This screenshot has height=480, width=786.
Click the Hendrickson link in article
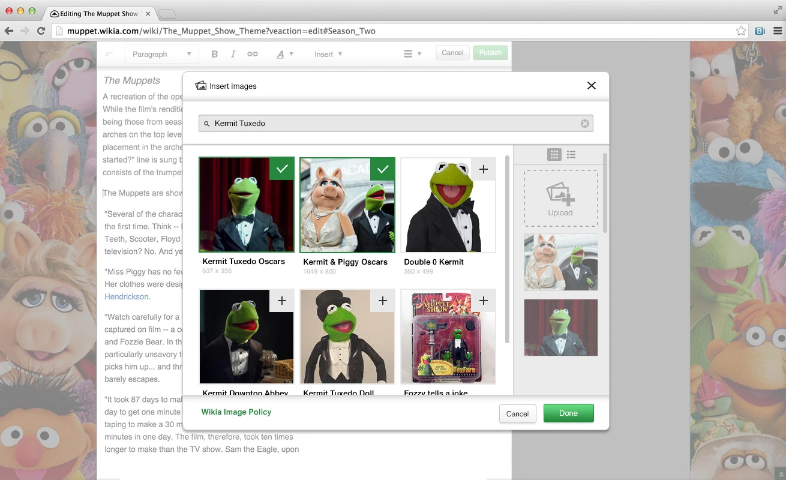(127, 296)
